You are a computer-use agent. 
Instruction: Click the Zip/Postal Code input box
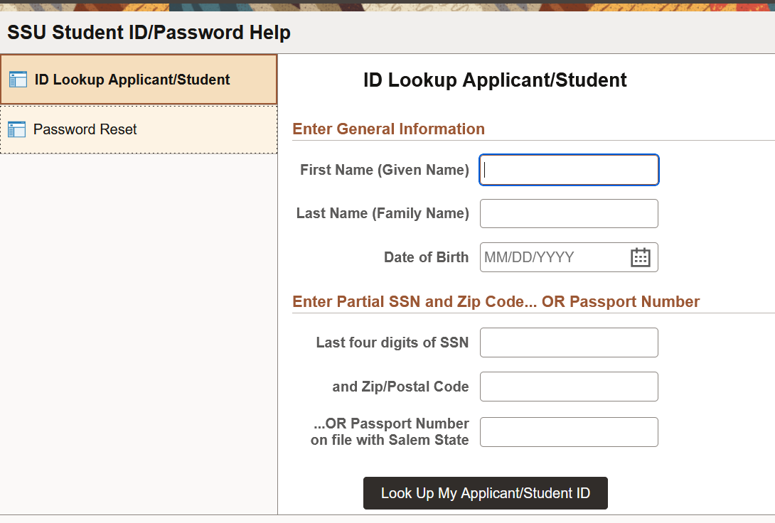click(569, 387)
